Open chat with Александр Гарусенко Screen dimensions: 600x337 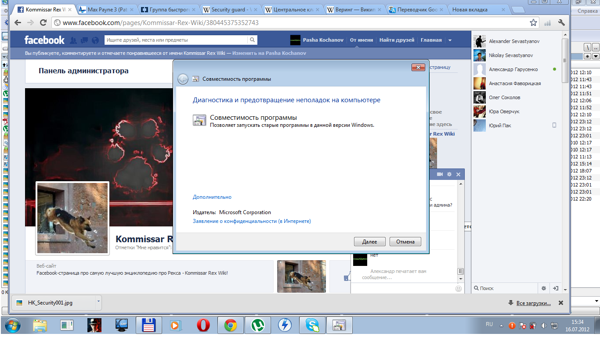(514, 69)
